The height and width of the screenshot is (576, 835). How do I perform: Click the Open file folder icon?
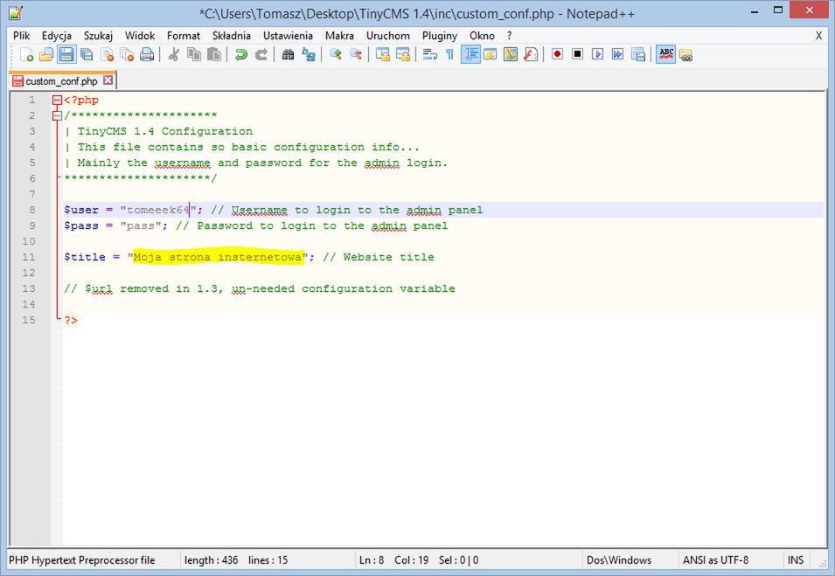pyautogui.click(x=46, y=54)
